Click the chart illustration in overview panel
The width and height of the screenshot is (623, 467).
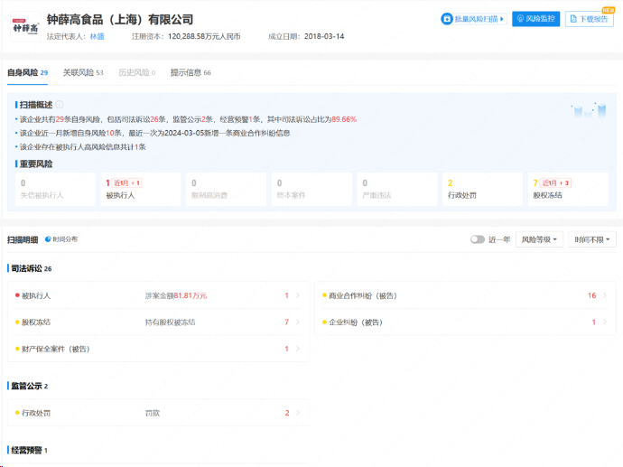(x=589, y=109)
